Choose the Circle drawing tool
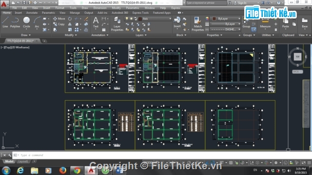312x175 pixels. pyautogui.click(x=26, y=22)
